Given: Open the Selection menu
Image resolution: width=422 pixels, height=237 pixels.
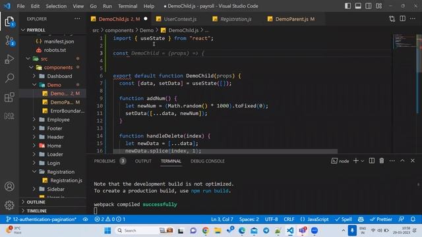Looking at the screenshot, I should [x=56, y=6].
